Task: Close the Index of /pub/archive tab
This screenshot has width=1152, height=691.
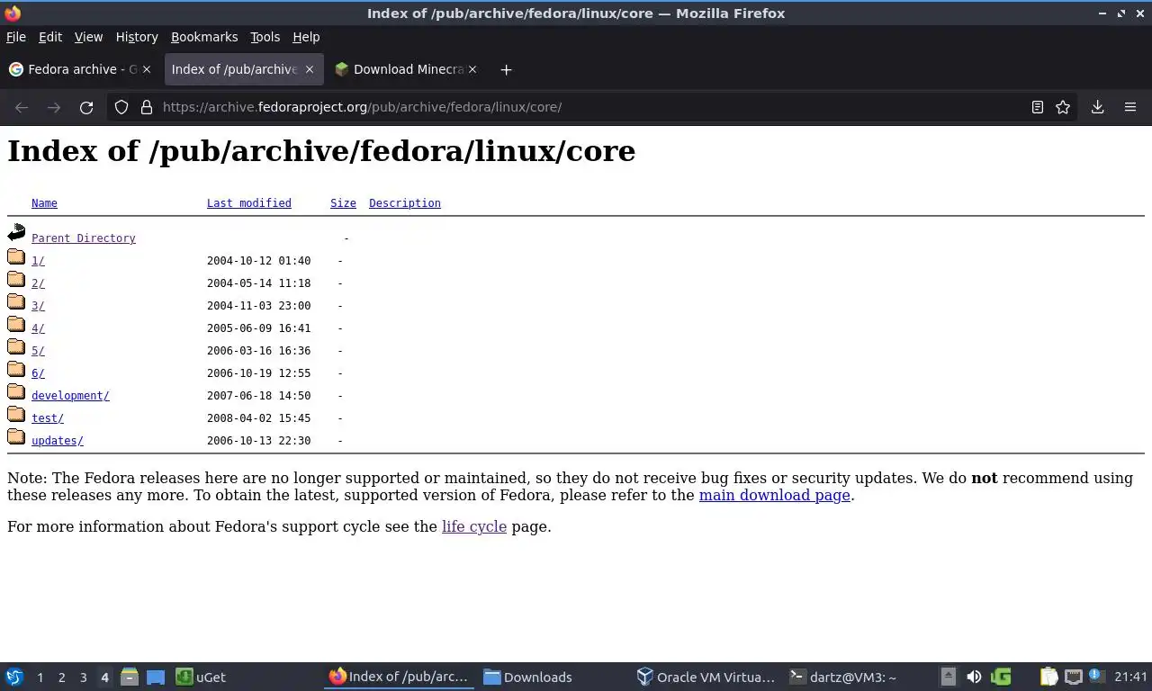Action: tap(310, 69)
